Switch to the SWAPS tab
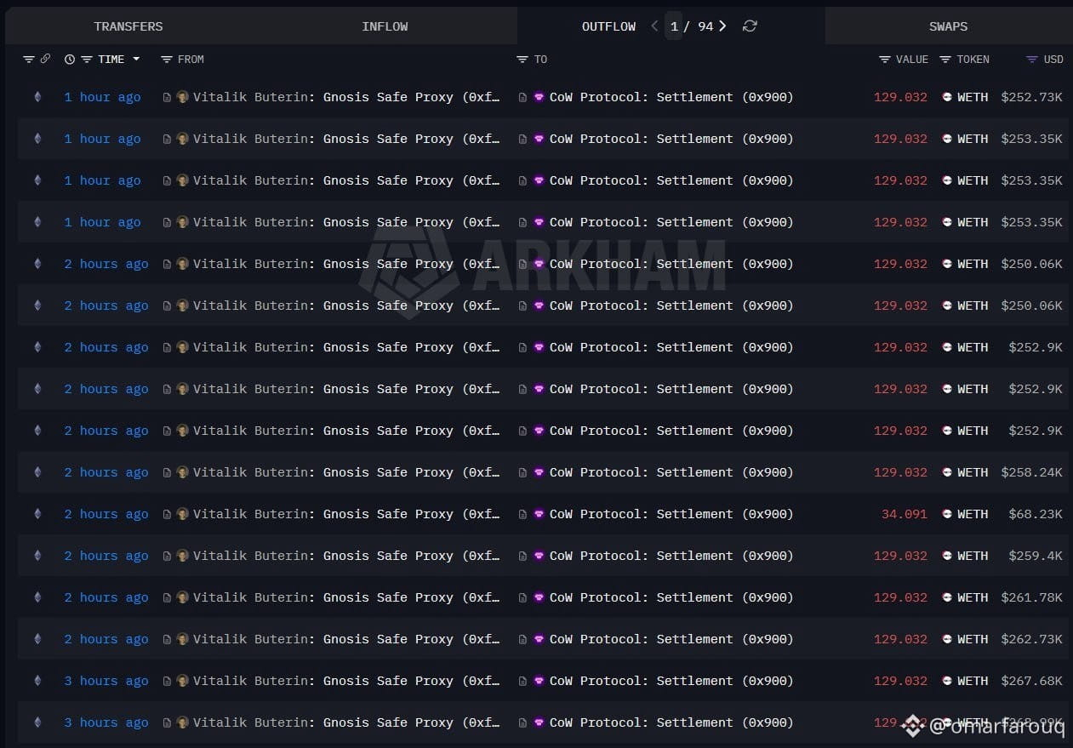This screenshot has height=748, width=1073. point(948,26)
